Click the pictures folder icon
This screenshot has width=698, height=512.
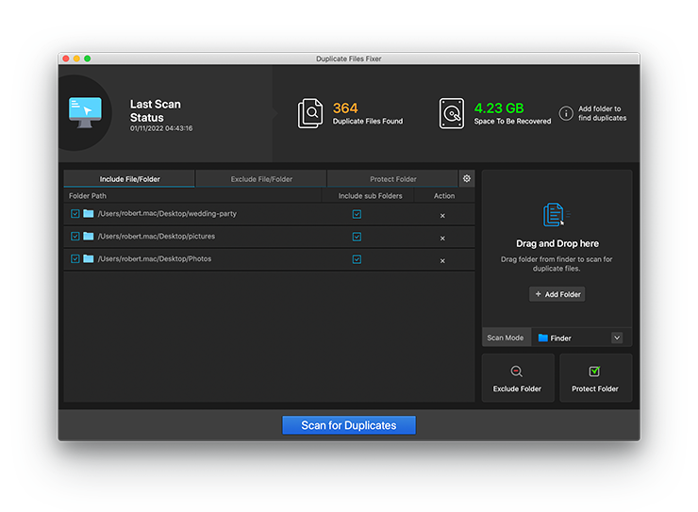89,237
